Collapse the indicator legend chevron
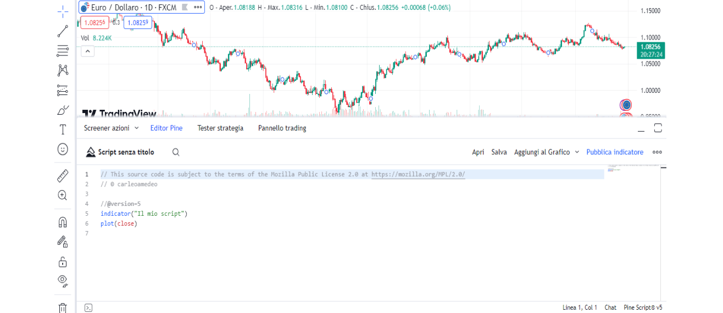 87,51
